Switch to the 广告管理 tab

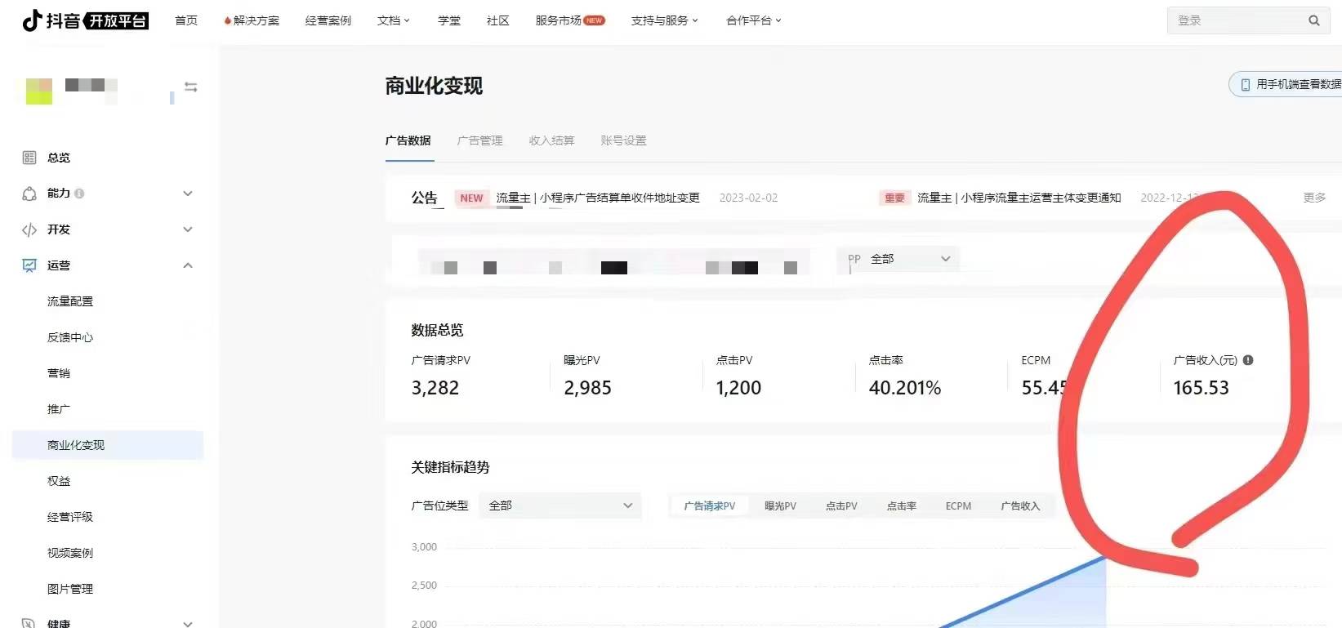click(x=479, y=140)
